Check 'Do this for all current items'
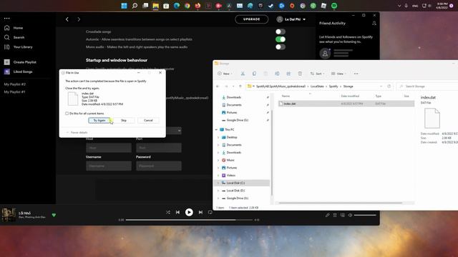458x257 pixels. pos(67,114)
